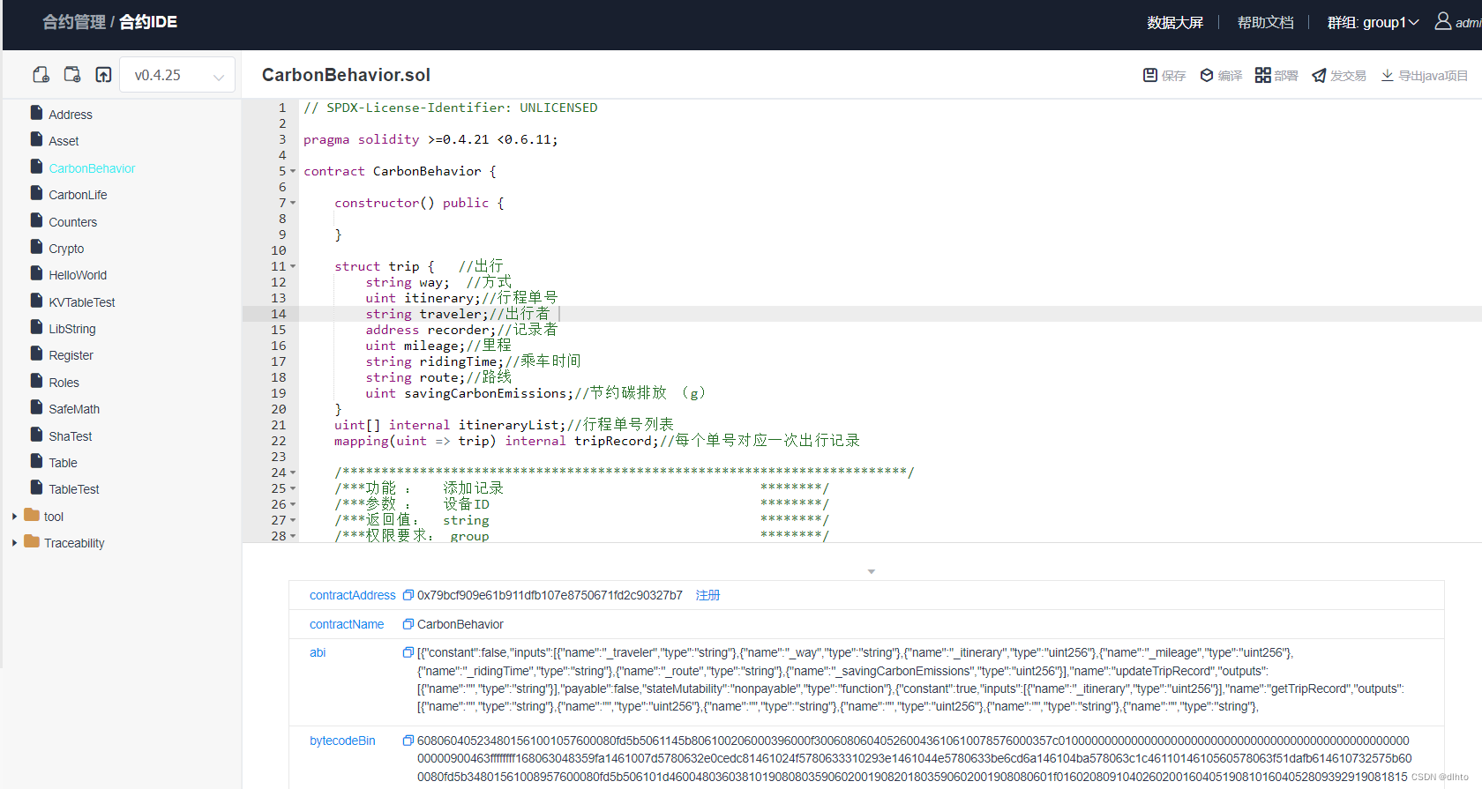
Task: Click the new file icon
Action: (41, 75)
